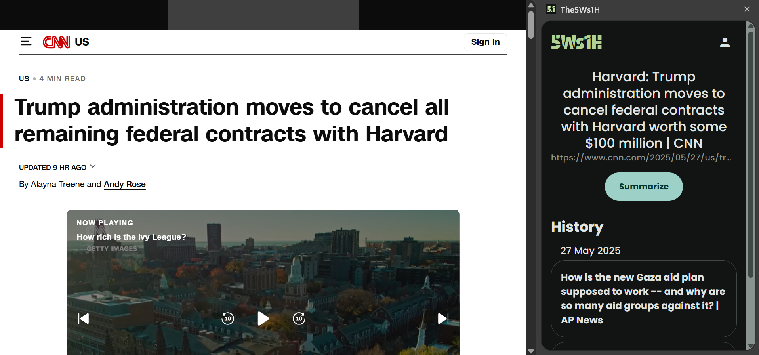Skip to next video track
759x355 pixels.
tap(443, 319)
